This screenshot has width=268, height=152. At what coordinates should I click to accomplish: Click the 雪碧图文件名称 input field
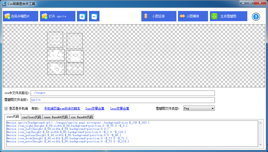[x=122, y=100]
